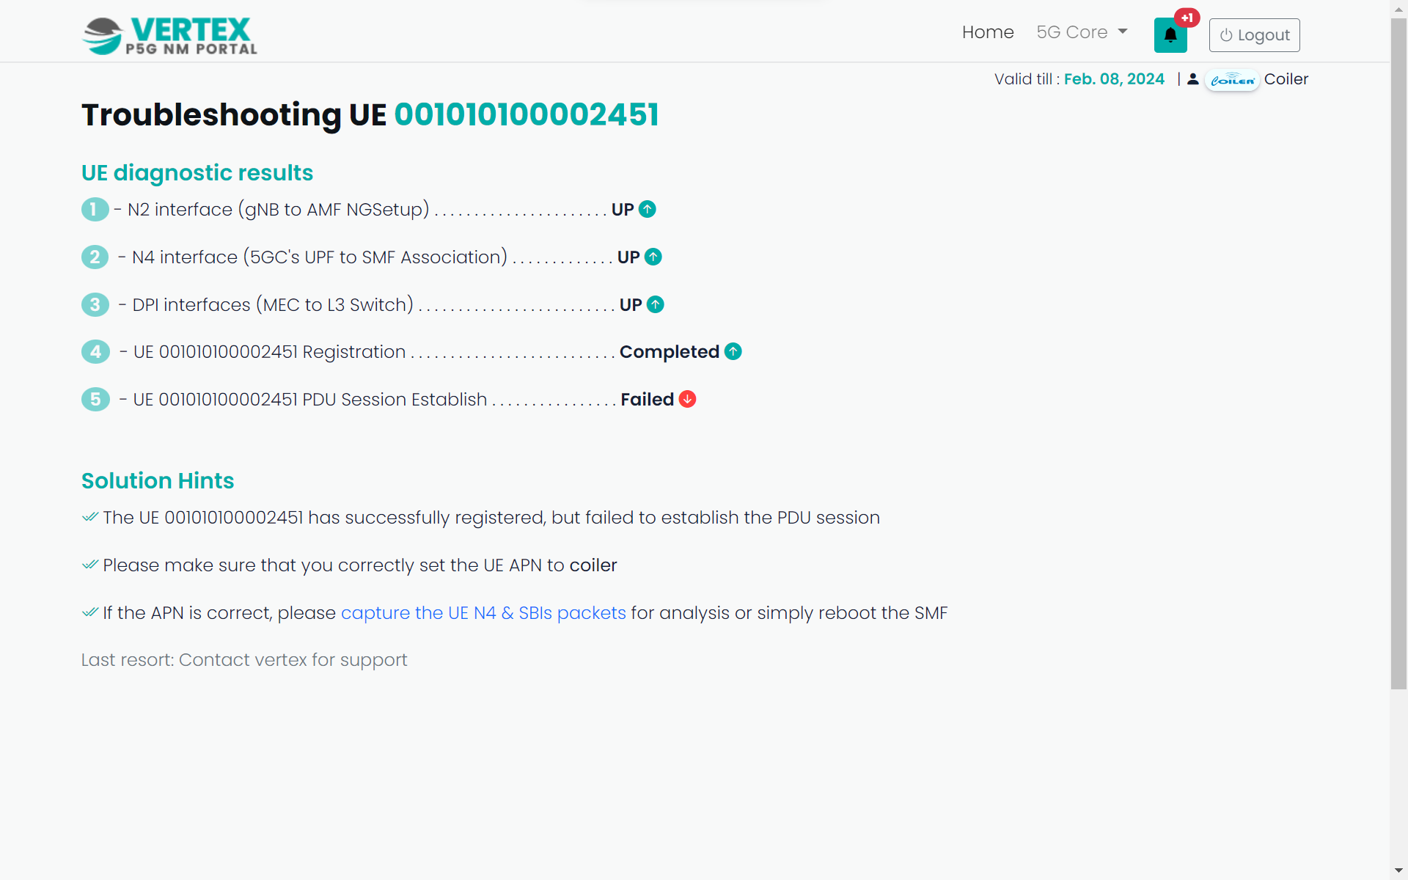
Task: Click the step 1 numbered circle
Action: 95,210
